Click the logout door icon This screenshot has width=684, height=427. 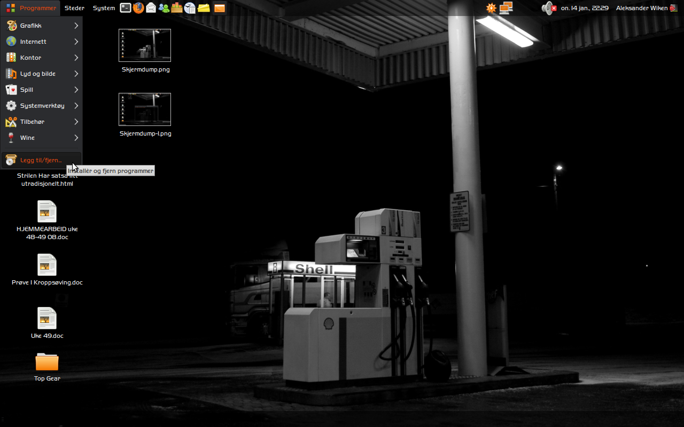coord(673,8)
